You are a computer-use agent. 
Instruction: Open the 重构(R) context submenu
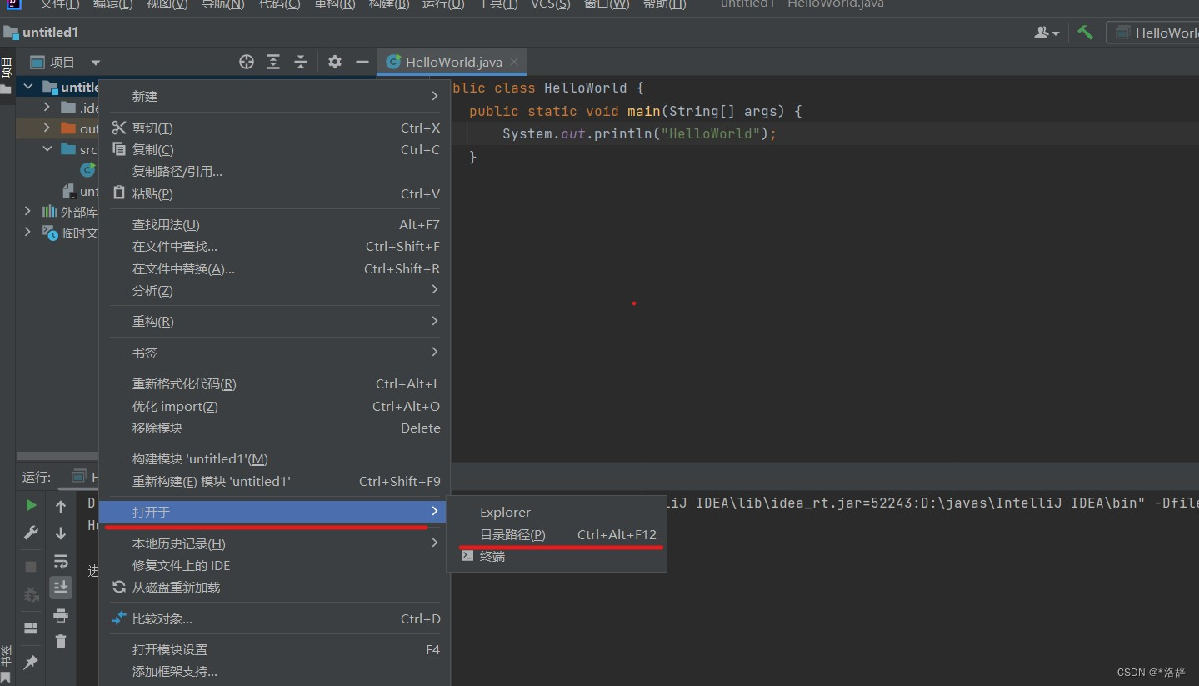[274, 321]
